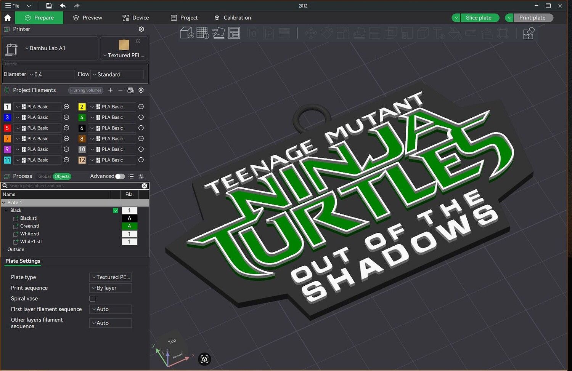Image resolution: width=572 pixels, height=371 pixels.
Task: Open the Flow Standard dropdown
Action: [117, 75]
